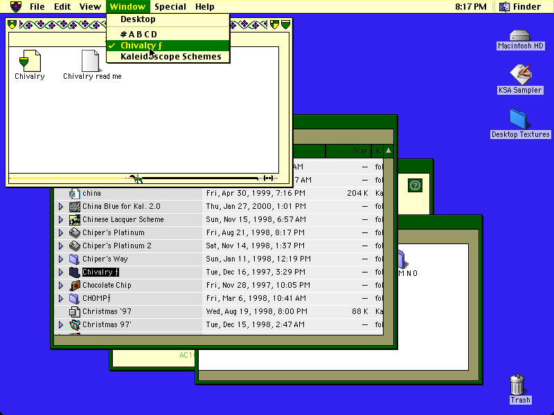This screenshot has width=554, height=415.
Task: Click the Chiper's Way folder icon
Action: [x=74, y=259]
